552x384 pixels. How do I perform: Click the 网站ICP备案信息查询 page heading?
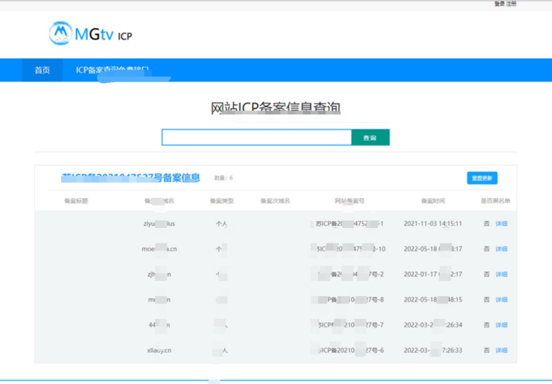click(x=276, y=108)
